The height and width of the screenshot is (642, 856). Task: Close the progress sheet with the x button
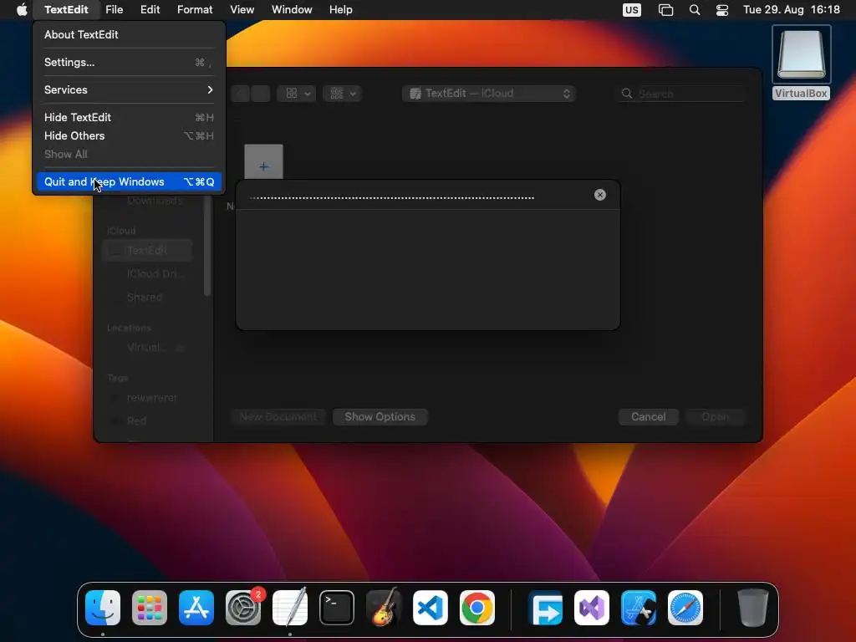click(x=600, y=195)
